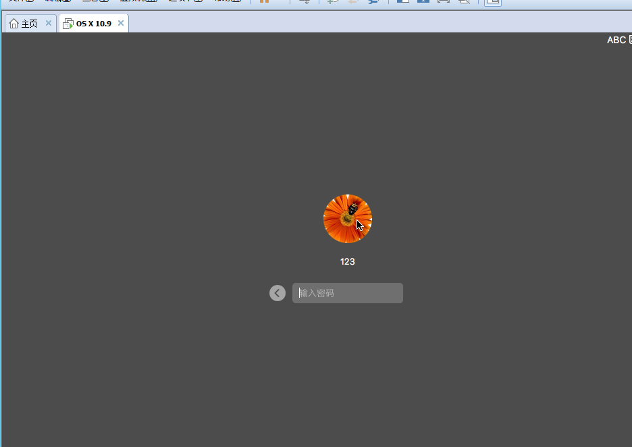Viewport: 632px width, 447px height.
Task: Close the OS X 10.9 tab
Action: (x=121, y=23)
